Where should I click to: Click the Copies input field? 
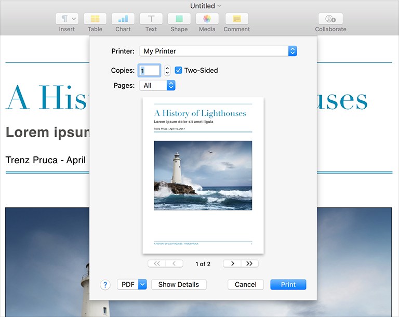(150, 70)
